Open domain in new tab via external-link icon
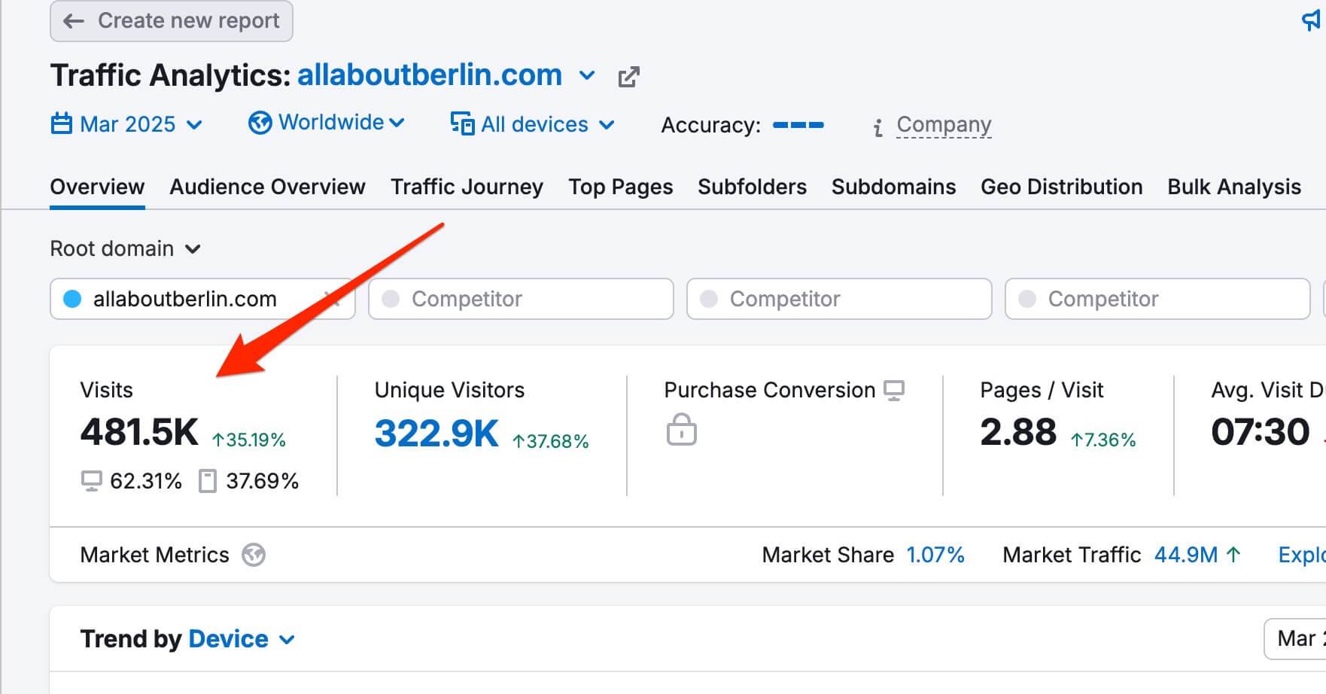Viewport: 1326px width, 694px height. click(628, 77)
